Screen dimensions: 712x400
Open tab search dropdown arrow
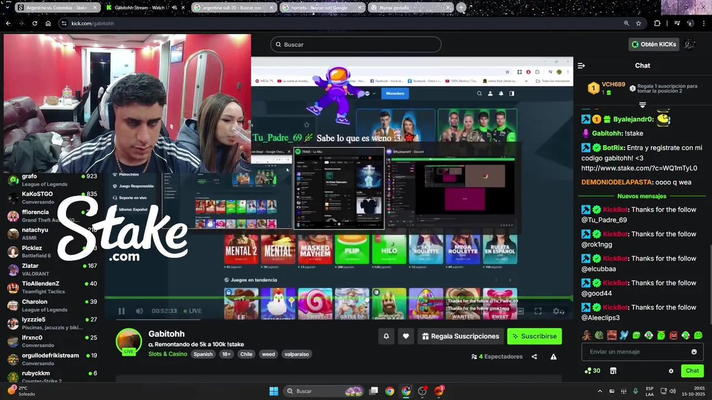point(7,8)
